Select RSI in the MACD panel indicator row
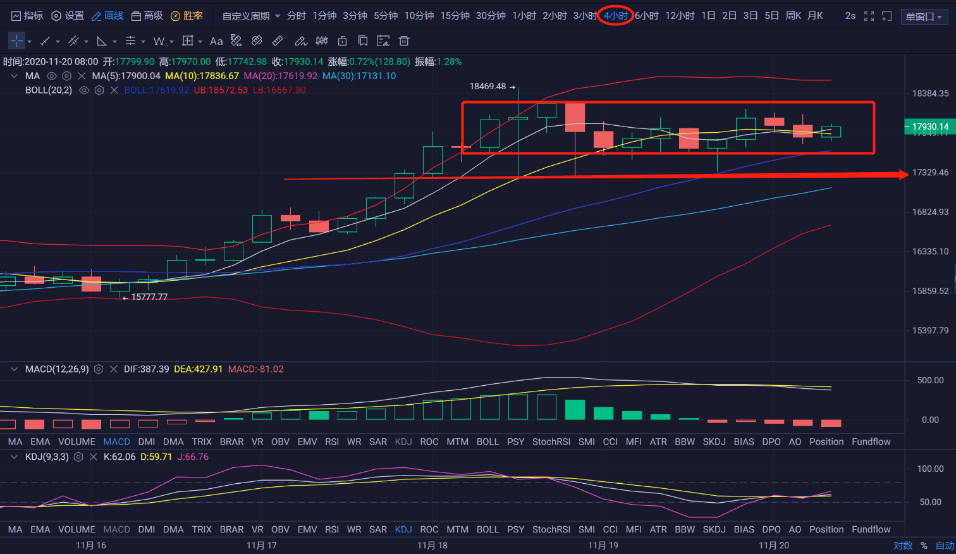 click(x=332, y=441)
